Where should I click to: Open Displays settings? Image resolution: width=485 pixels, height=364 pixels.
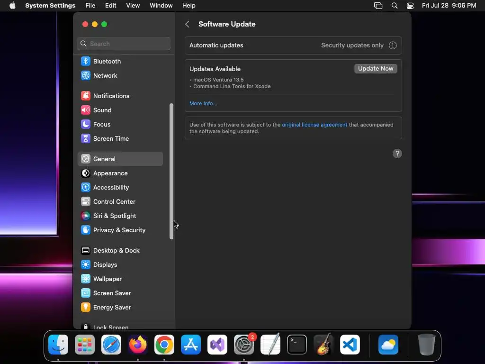click(x=120, y=264)
